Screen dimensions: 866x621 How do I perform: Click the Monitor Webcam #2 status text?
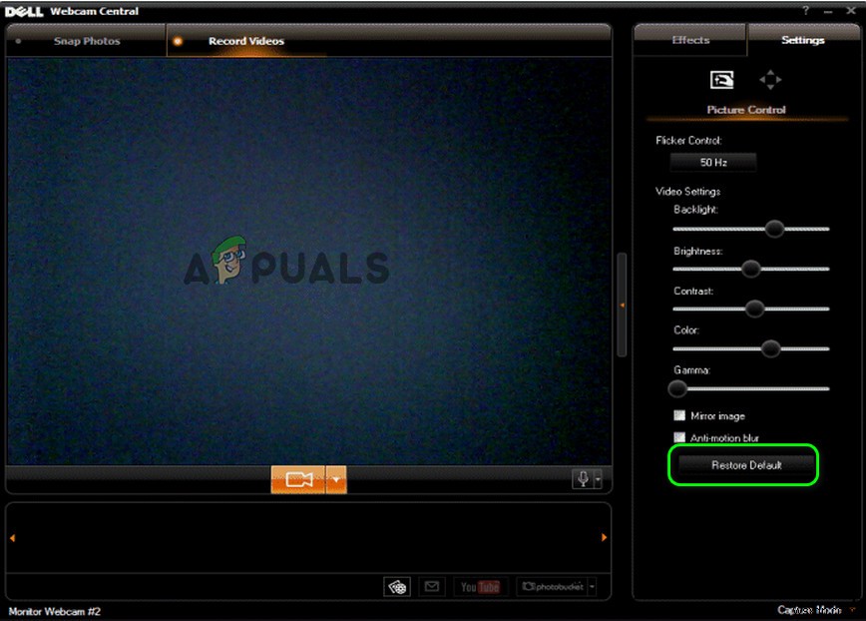[x=55, y=612]
